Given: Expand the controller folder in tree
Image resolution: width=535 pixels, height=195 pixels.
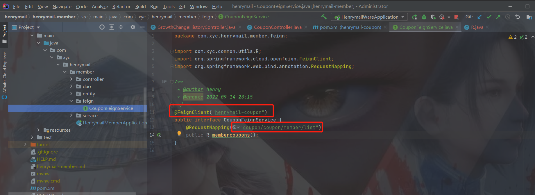Looking at the screenshot, I should pyautogui.click(x=71, y=79).
